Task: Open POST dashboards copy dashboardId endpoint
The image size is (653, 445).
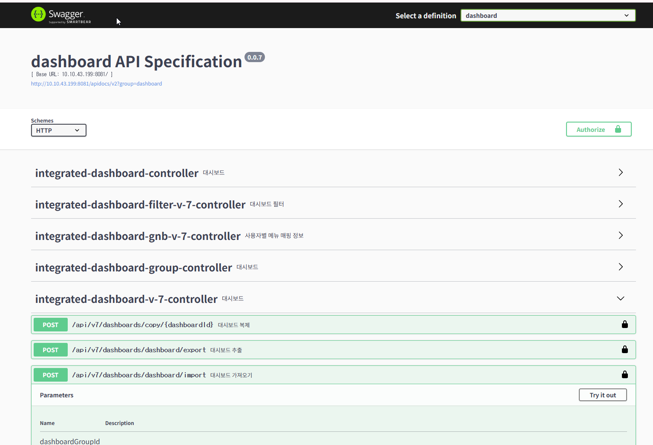Action: 143,325
